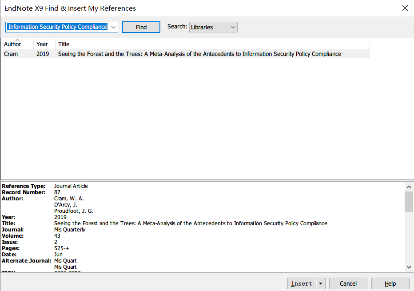This screenshot has width=414, height=291.
Task: Sort references by the Year column
Action: click(x=42, y=44)
